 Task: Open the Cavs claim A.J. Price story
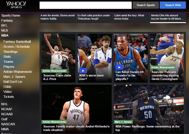(x=58, y=77)
